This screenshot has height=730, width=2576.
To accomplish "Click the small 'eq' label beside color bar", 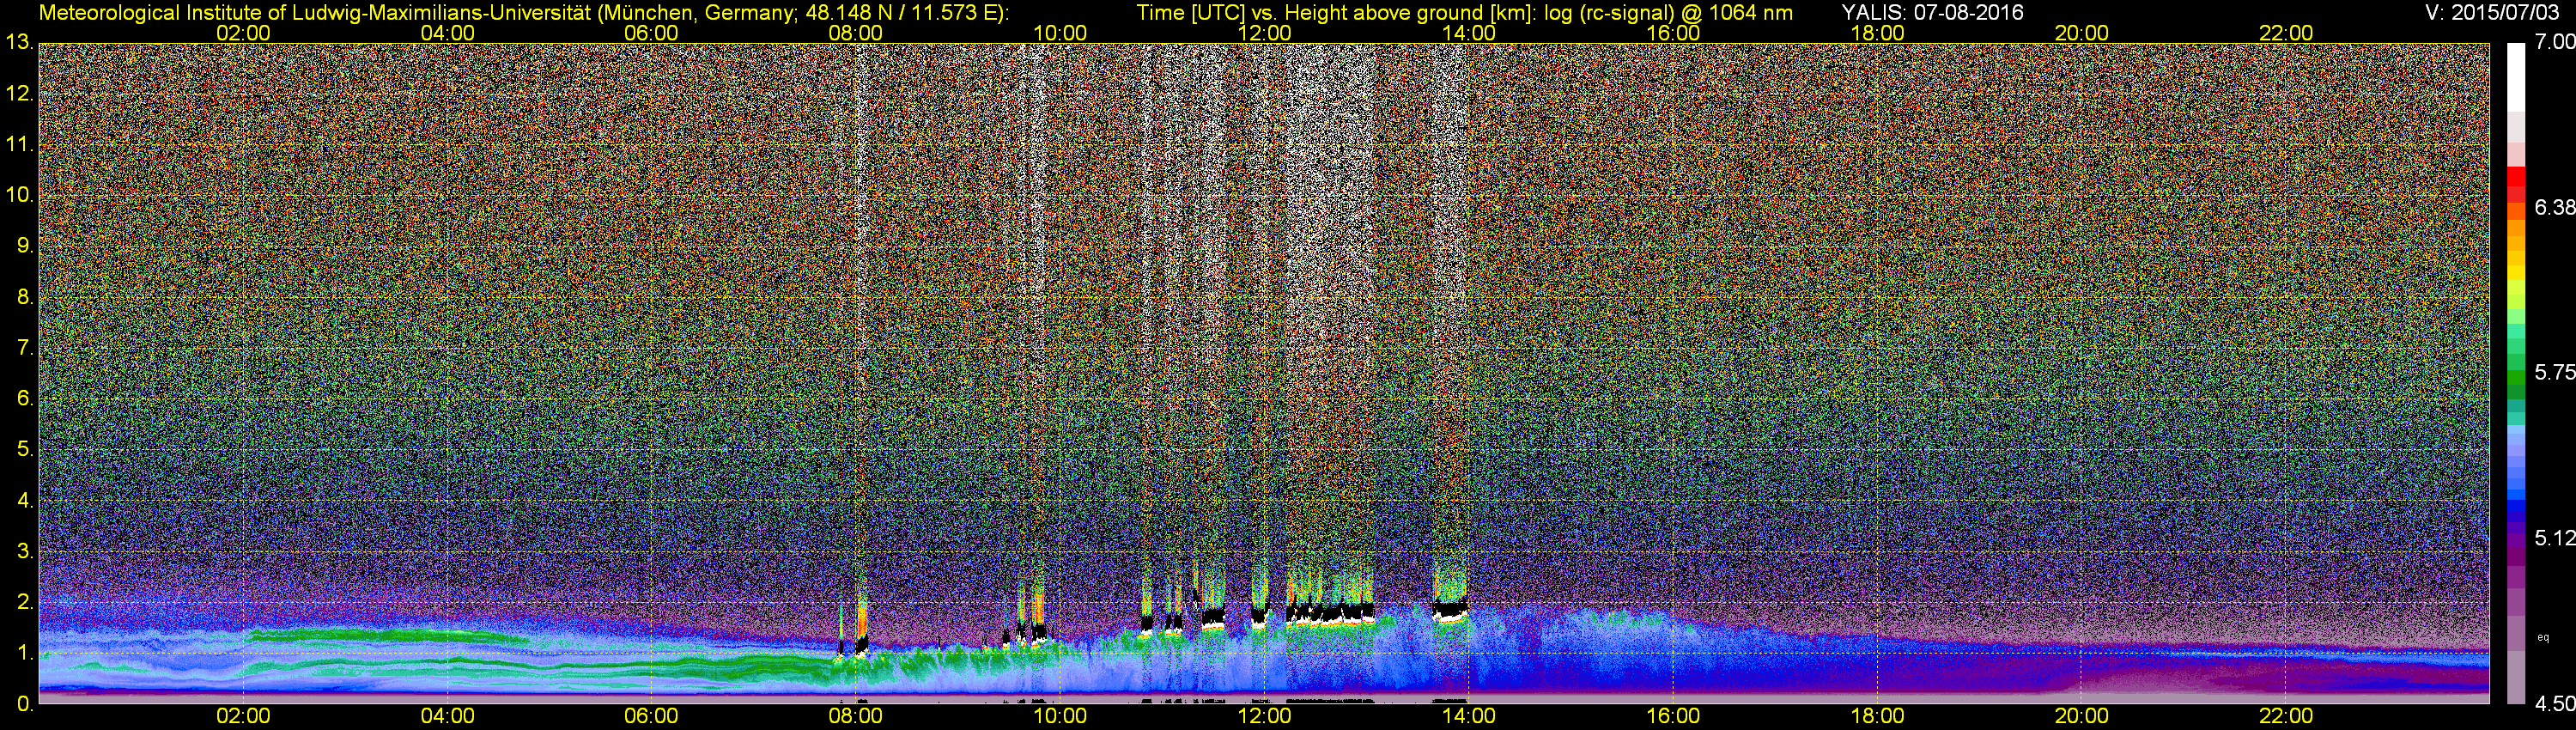I will 2543,637.
